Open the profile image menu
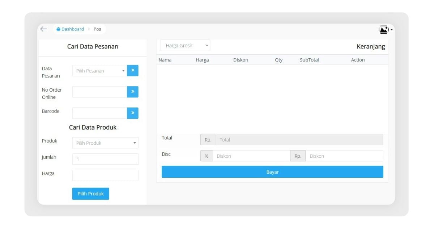 [x=386, y=29]
